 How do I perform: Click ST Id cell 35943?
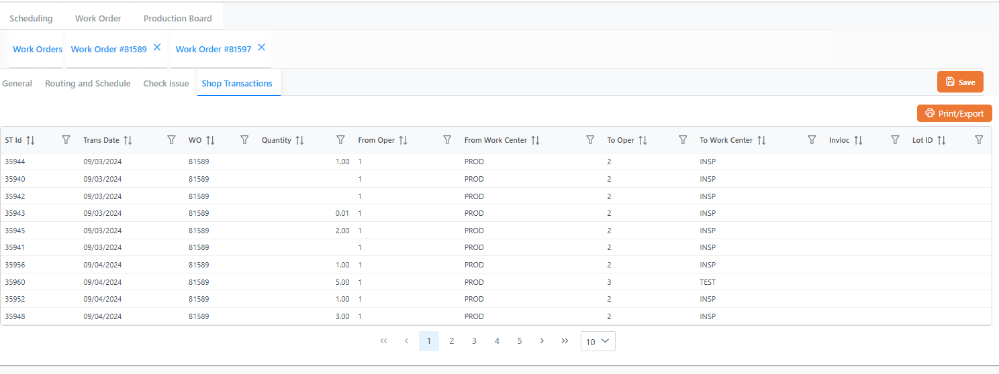point(15,213)
